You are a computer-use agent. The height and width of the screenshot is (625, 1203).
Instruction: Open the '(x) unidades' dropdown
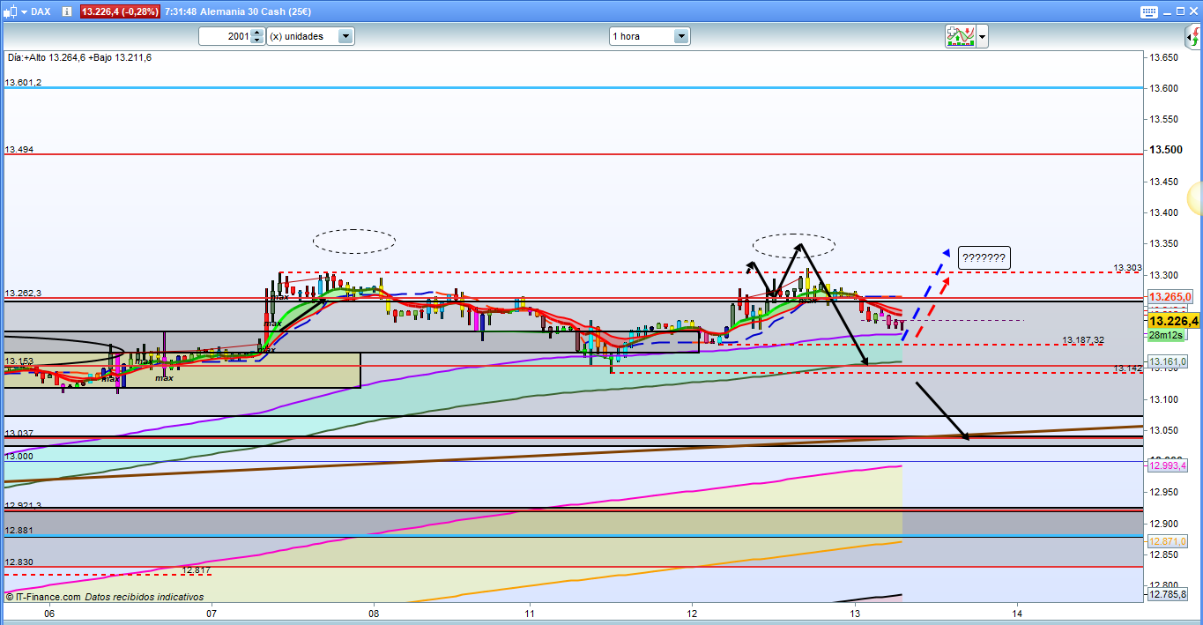coord(345,36)
